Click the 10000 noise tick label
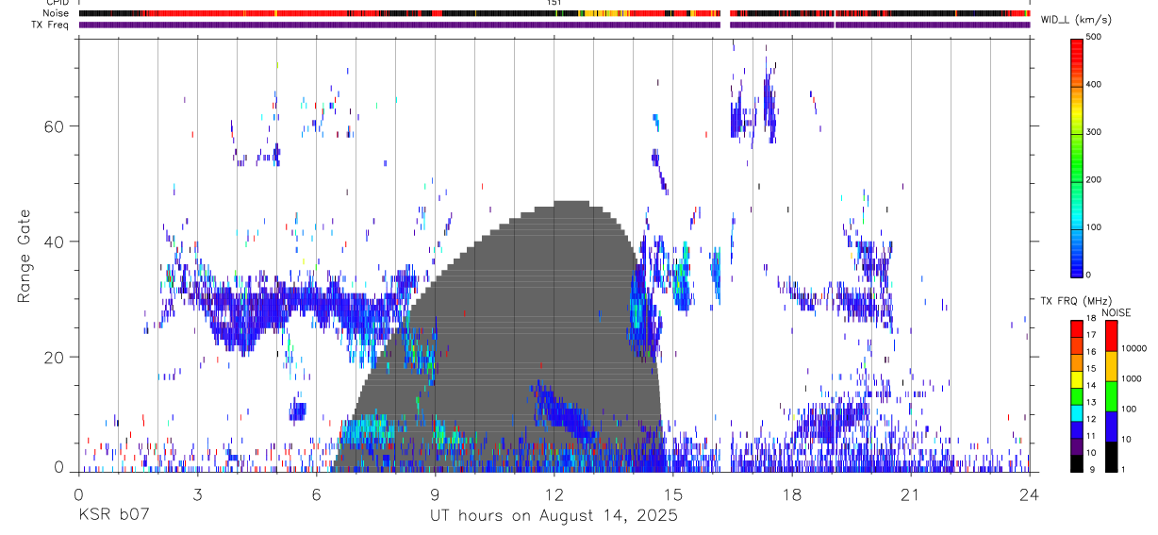Viewport: 1158px width, 535px height. point(1134,348)
